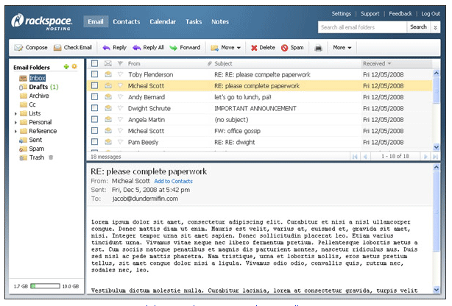The height and width of the screenshot is (306, 452).
Task: Expand the Personal folder
Action: (15, 123)
